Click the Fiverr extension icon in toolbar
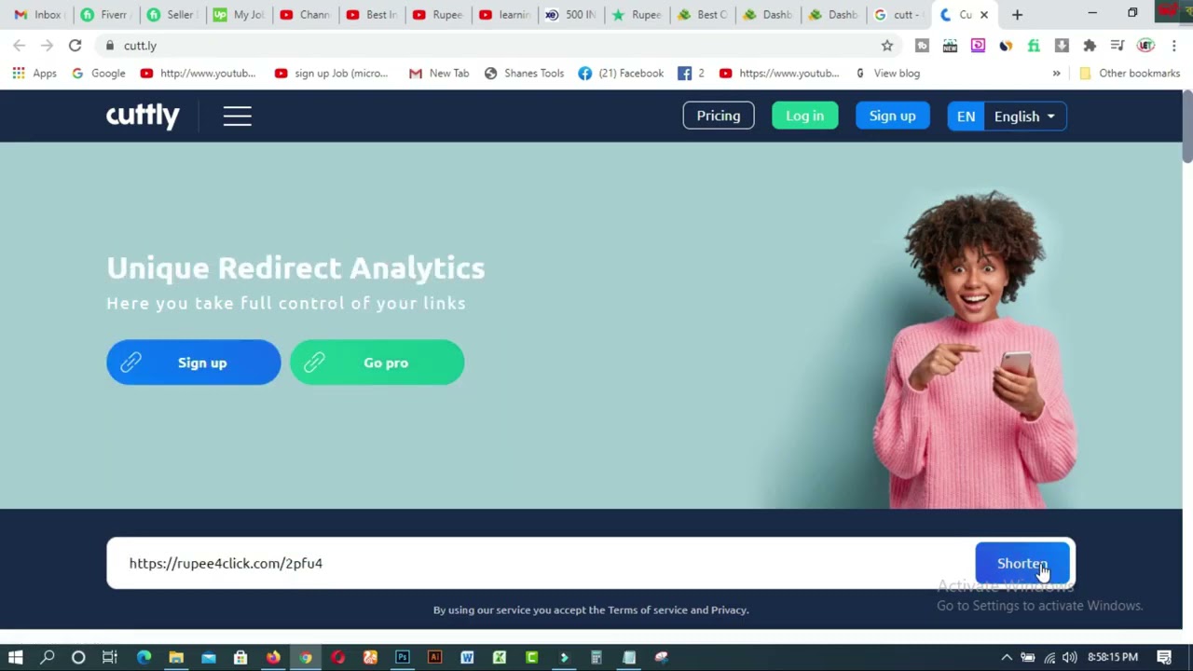The image size is (1193, 671). [x=1034, y=45]
